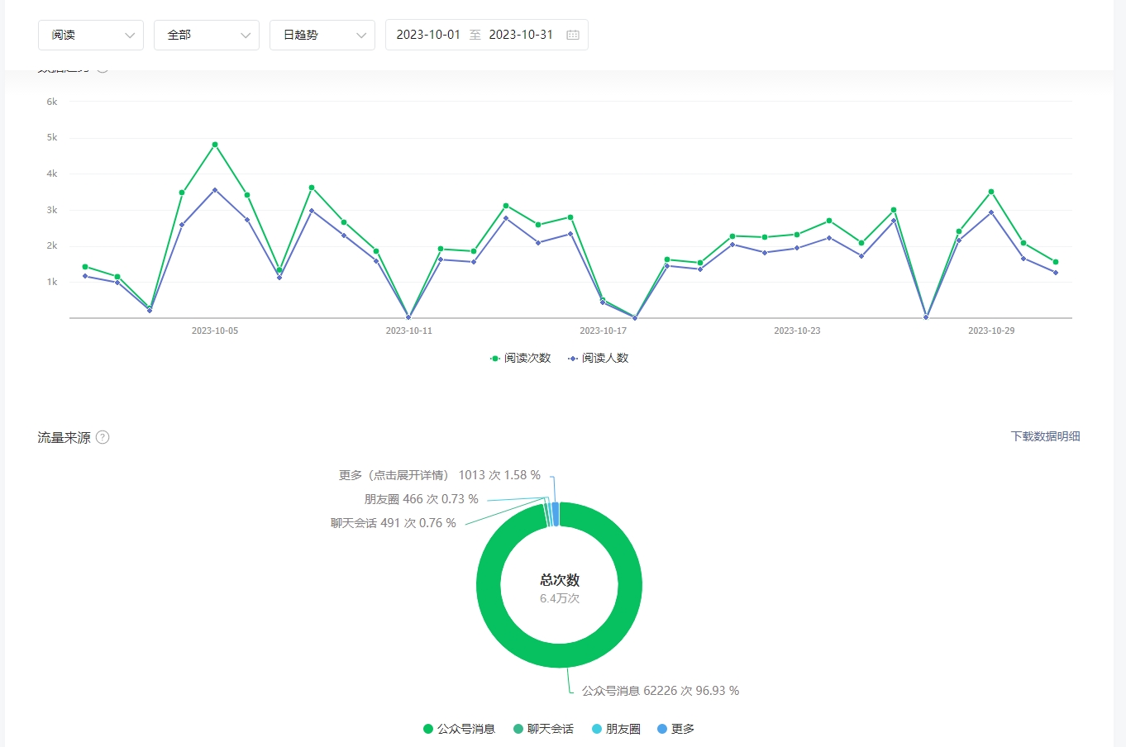Click the blue 更多 slice of donut
The image size is (1126, 747).
point(556,514)
